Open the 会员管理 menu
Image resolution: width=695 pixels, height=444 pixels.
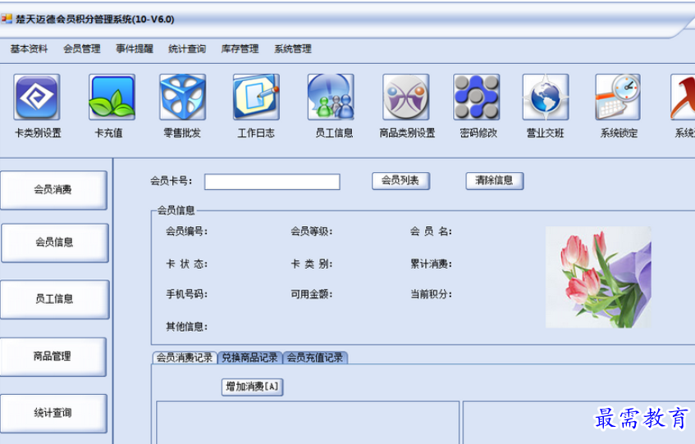81,48
